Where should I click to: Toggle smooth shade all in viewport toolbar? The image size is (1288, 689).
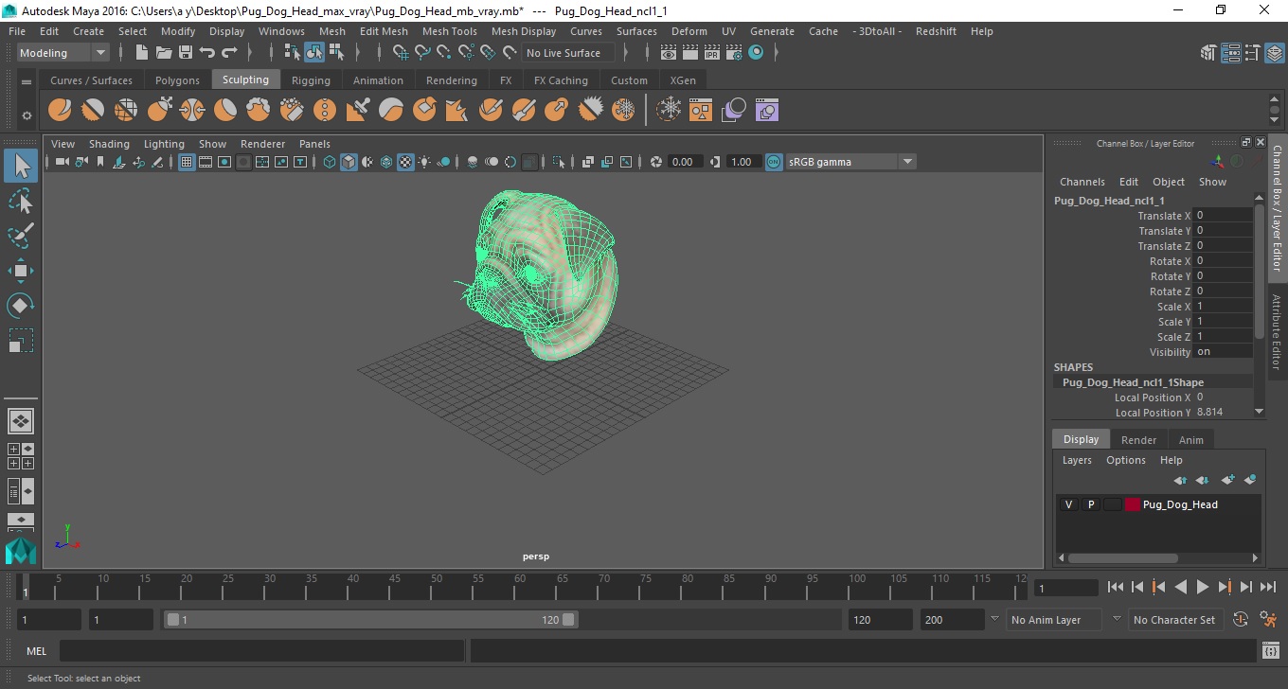[349, 162]
